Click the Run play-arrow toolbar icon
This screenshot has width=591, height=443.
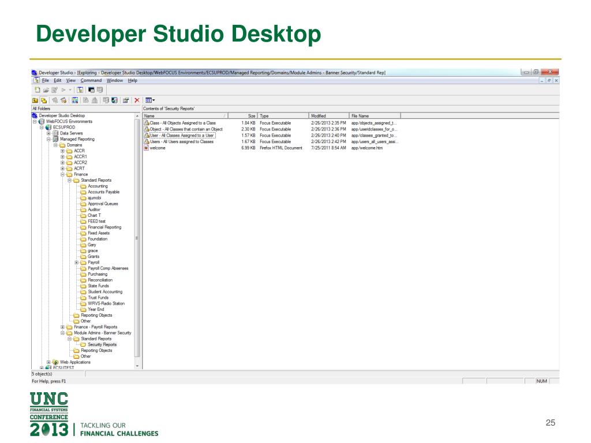[63, 90]
